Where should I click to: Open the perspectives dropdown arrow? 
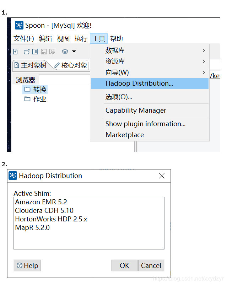(x=74, y=52)
